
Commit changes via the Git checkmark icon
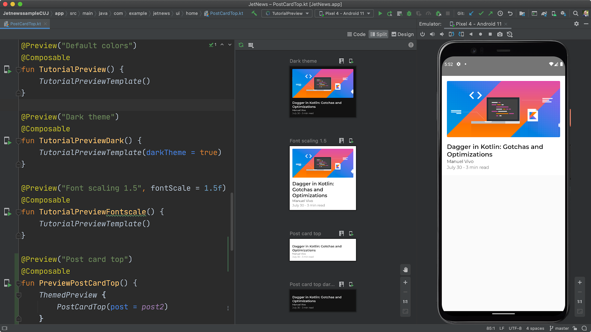pos(481,13)
